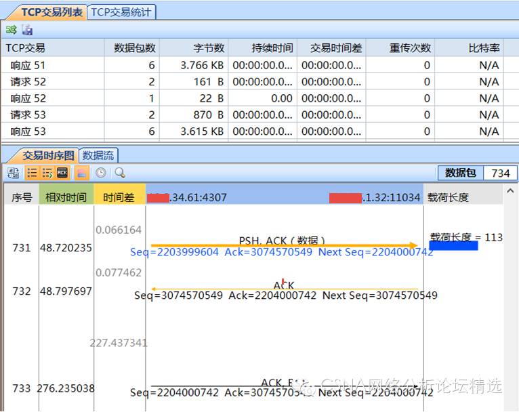Switch to the 数据流 tab

tap(98, 155)
